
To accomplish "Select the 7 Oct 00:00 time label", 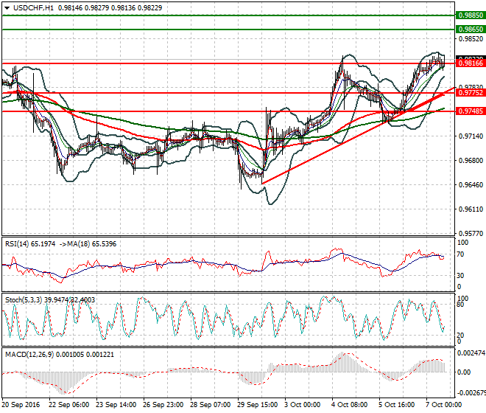I will coord(444,405).
